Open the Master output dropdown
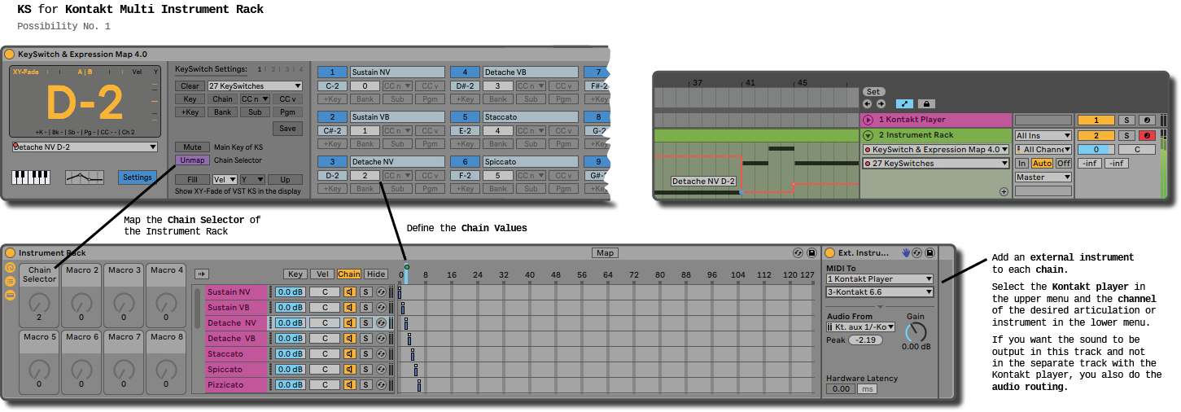The image size is (1181, 412). coord(1043,177)
